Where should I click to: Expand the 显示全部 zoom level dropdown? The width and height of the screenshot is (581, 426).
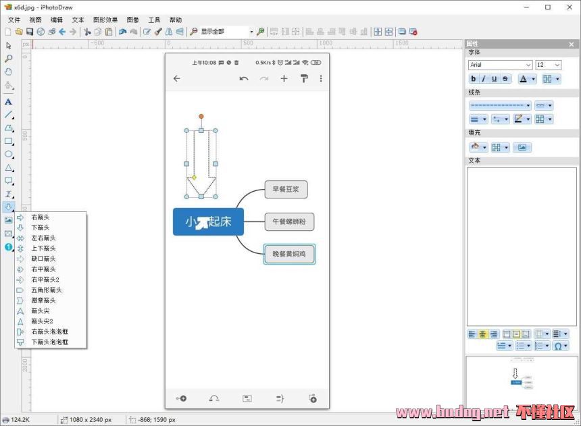tap(251, 32)
